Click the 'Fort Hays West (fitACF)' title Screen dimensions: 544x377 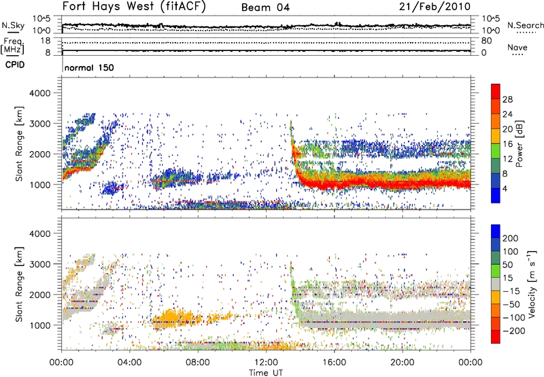pos(134,7)
